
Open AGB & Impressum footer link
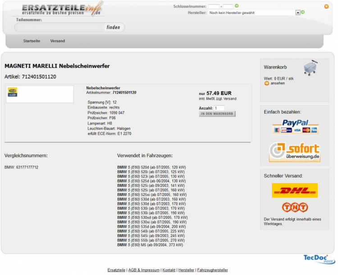[x=144, y=270]
